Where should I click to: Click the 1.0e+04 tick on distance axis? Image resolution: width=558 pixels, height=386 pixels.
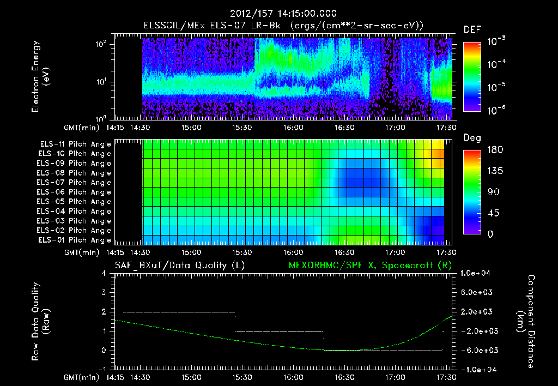[475, 273]
